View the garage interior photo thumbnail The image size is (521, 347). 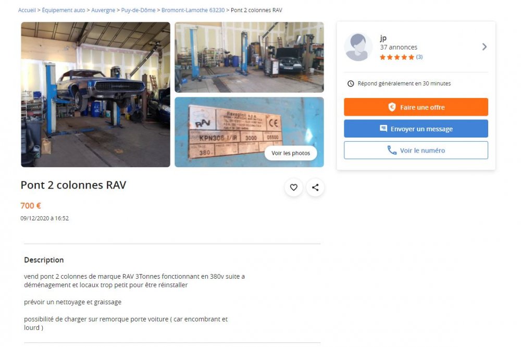pos(249,57)
